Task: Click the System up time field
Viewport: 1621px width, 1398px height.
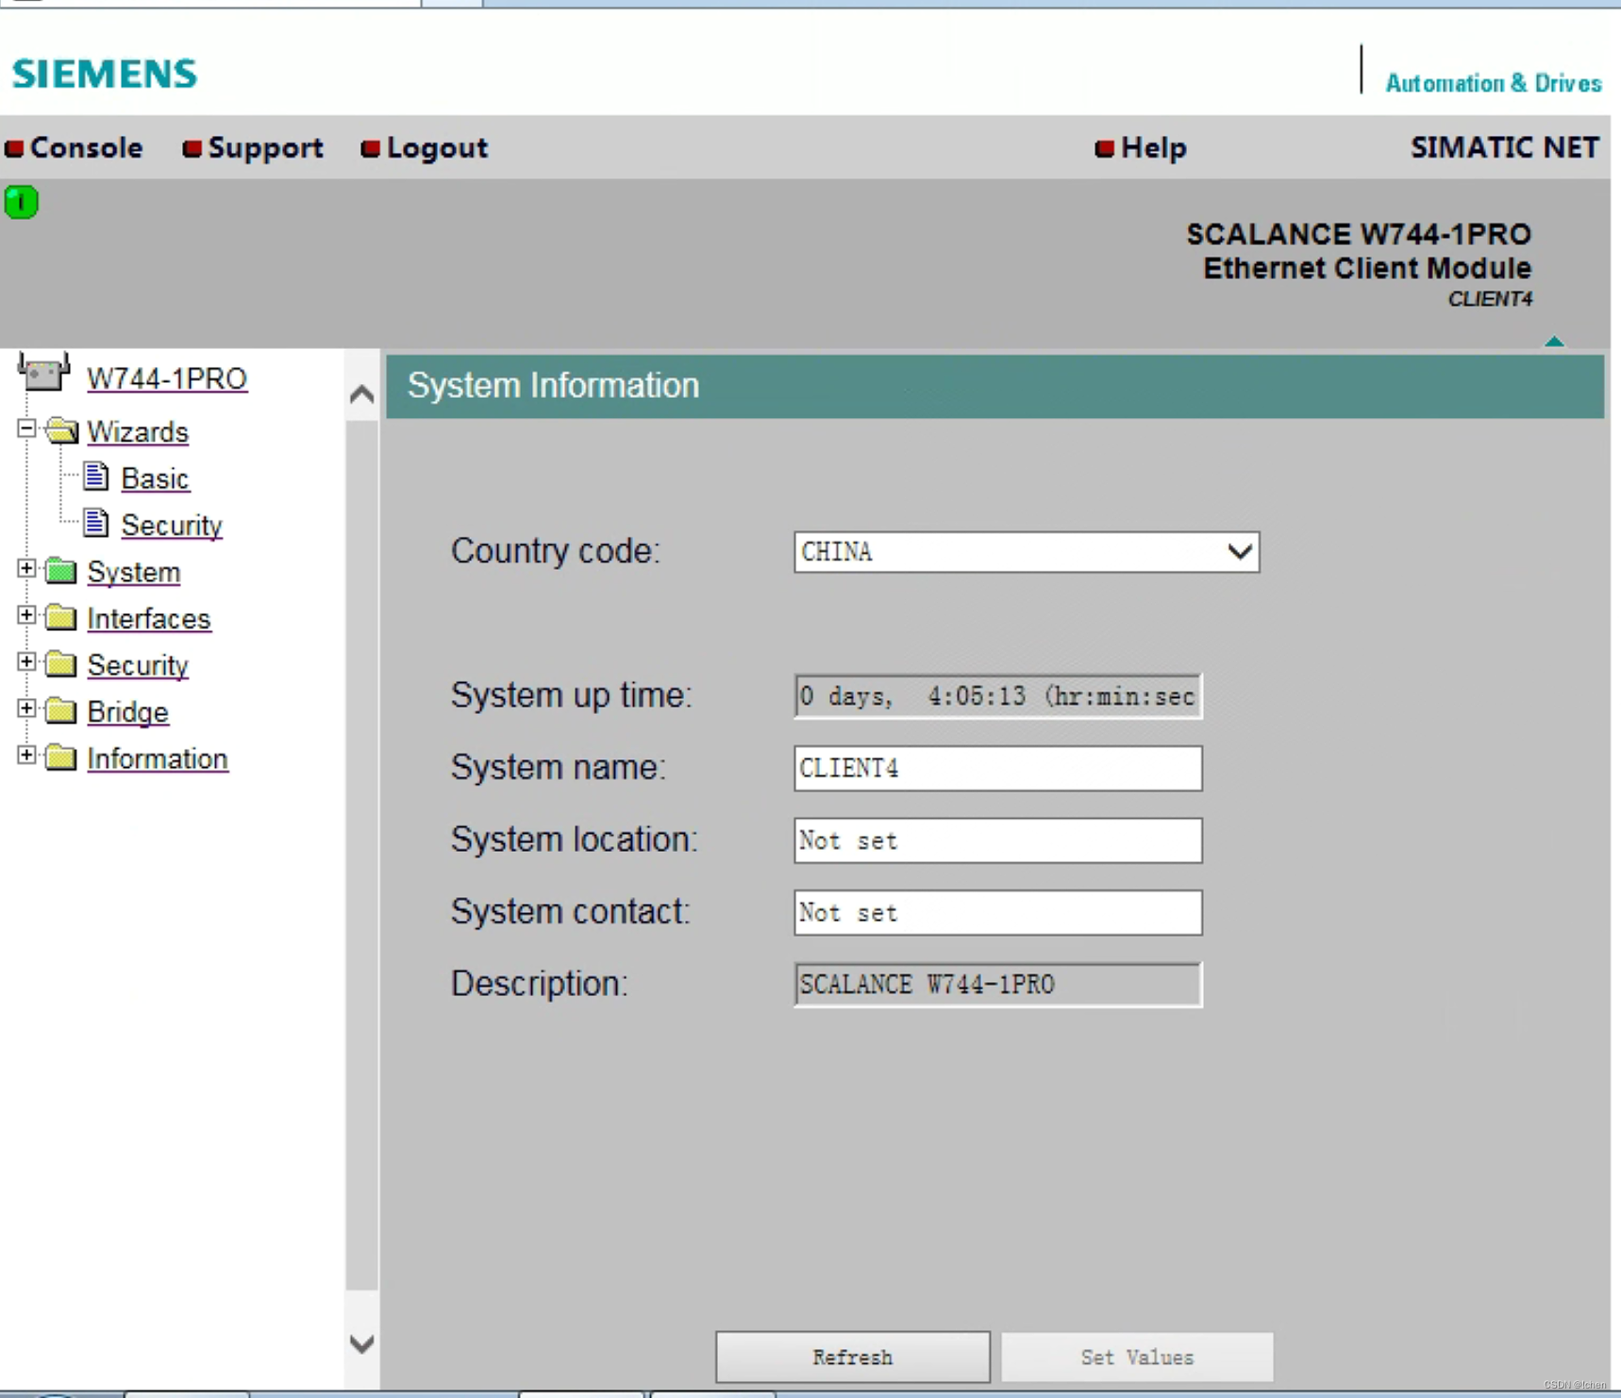Action: pos(998,696)
